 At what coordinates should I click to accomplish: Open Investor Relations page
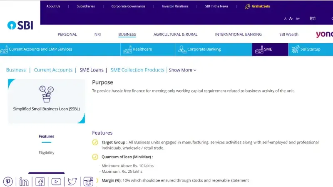175,6
